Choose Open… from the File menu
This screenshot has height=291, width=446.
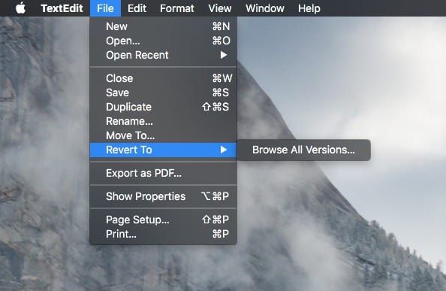(163, 41)
